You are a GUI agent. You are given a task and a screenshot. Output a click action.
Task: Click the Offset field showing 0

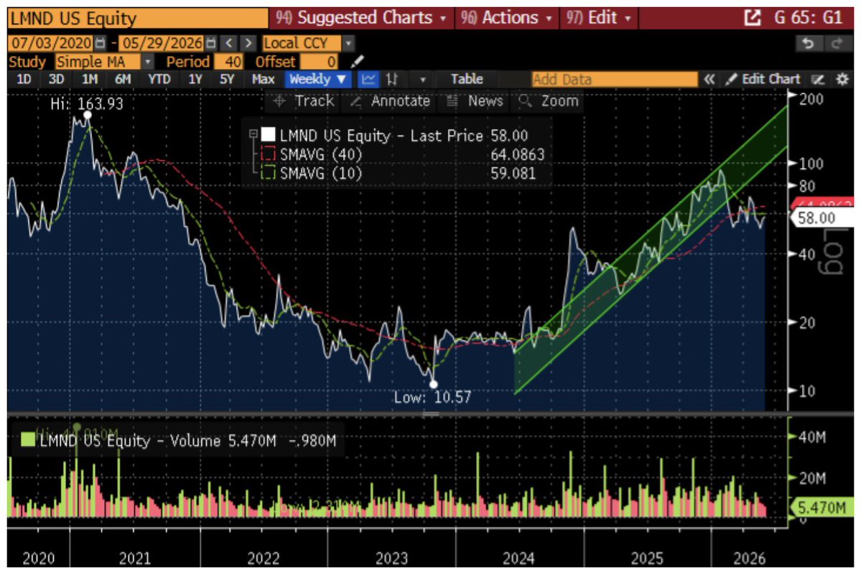(x=320, y=61)
